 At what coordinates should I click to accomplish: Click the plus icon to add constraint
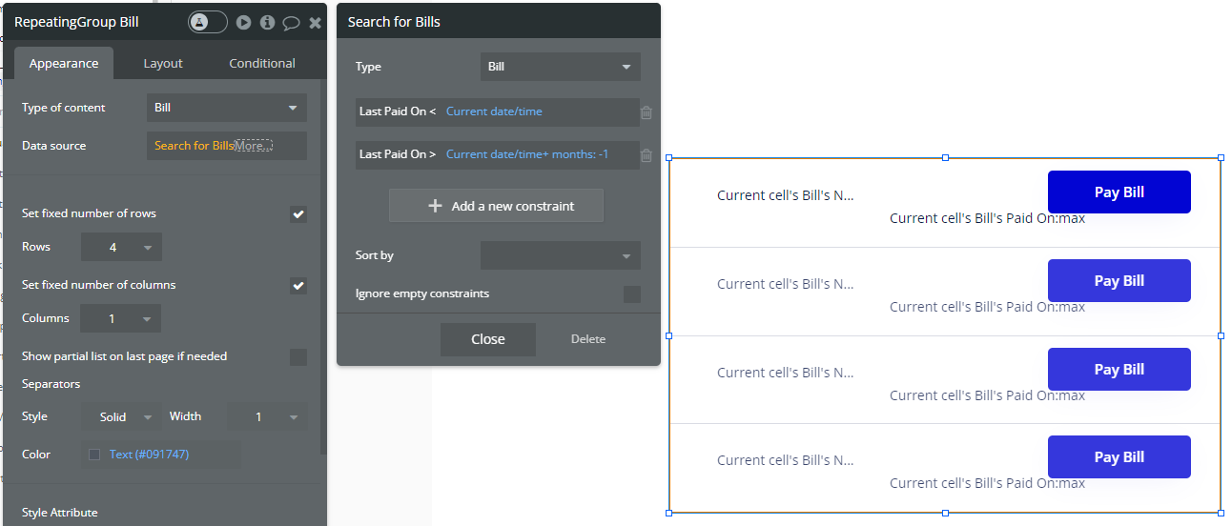435,206
